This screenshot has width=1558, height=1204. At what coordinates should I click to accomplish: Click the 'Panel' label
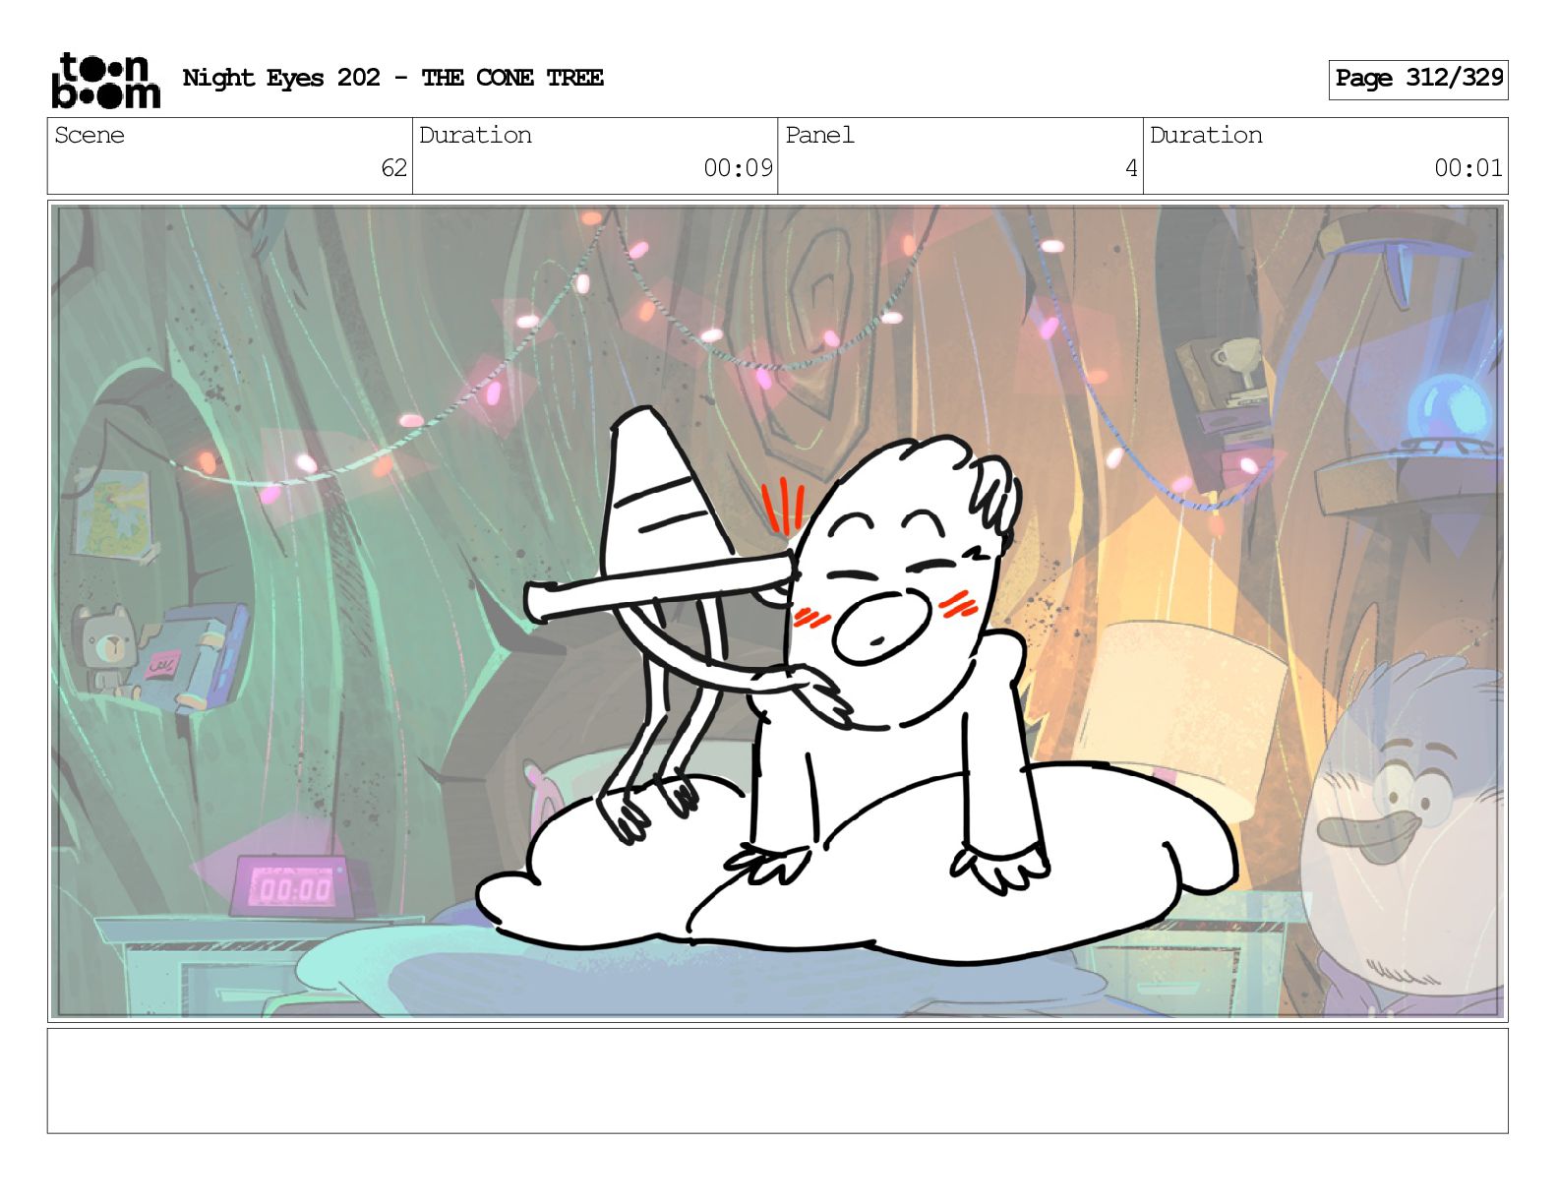click(819, 135)
